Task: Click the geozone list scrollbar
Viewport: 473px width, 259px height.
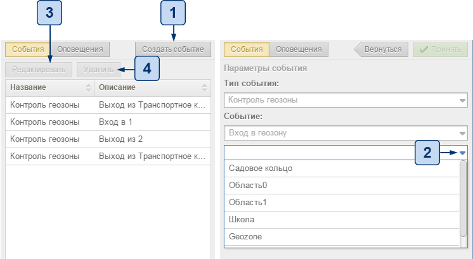Action: point(463,199)
